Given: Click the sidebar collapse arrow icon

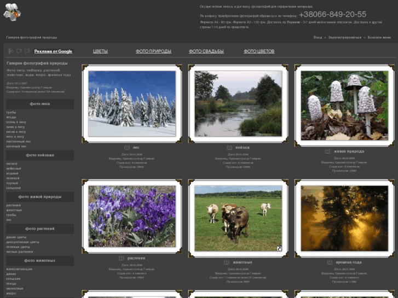Looking at the screenshot, I should pyautogui.click(x=10, y=51).
